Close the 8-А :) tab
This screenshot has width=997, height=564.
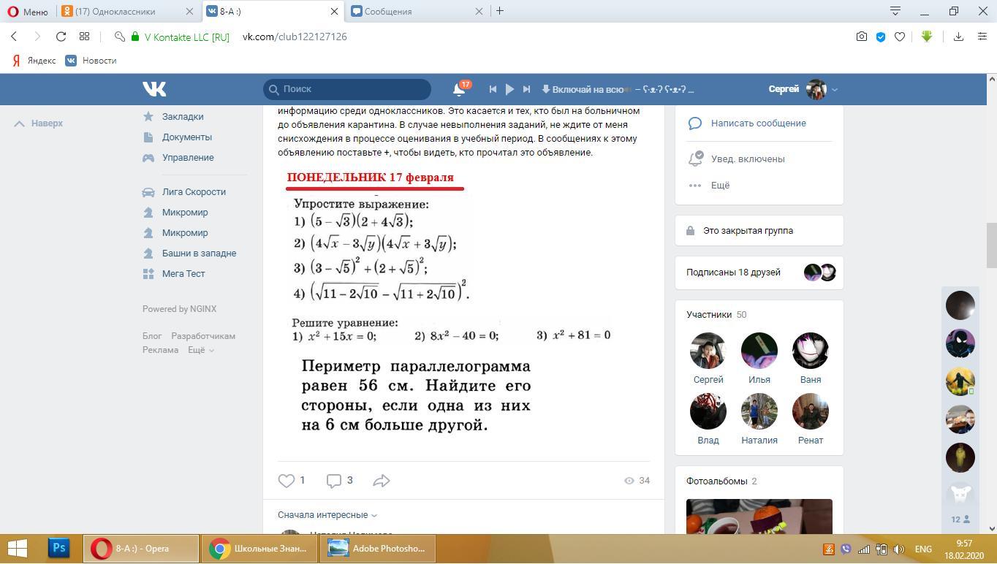point(335,12)
